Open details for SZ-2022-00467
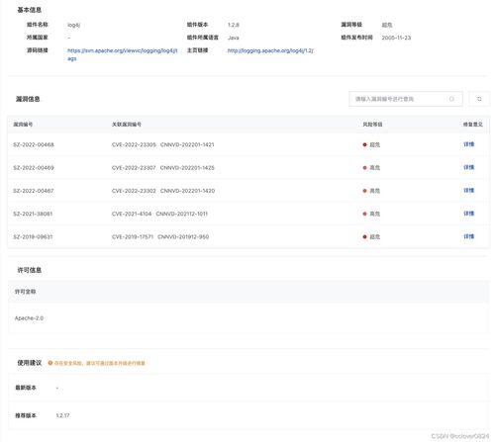Screen dimensions: 495x442 pyautogui.click(x=468, y=191)
